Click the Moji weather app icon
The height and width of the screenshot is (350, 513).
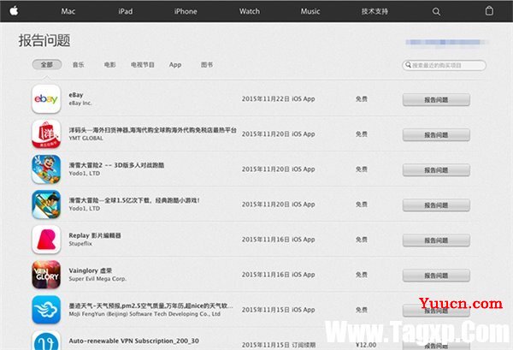[x=46, y=310]
